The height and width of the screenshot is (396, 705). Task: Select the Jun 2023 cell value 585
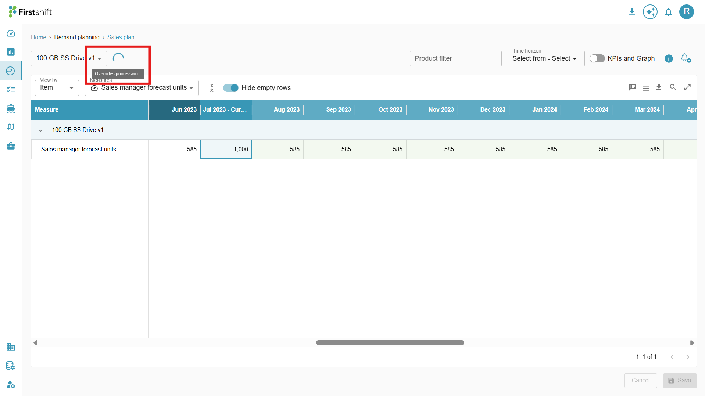175,149
